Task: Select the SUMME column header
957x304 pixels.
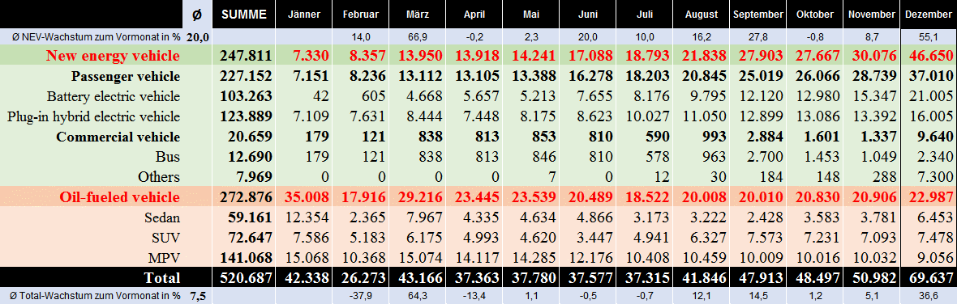Action: click(x=243, y=14)
